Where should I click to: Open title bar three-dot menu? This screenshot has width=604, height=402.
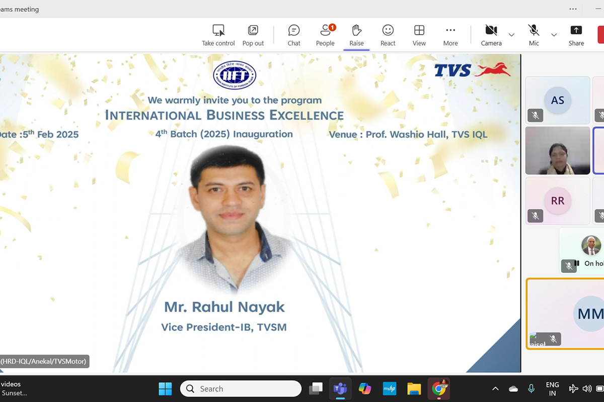tap(573, 9)
